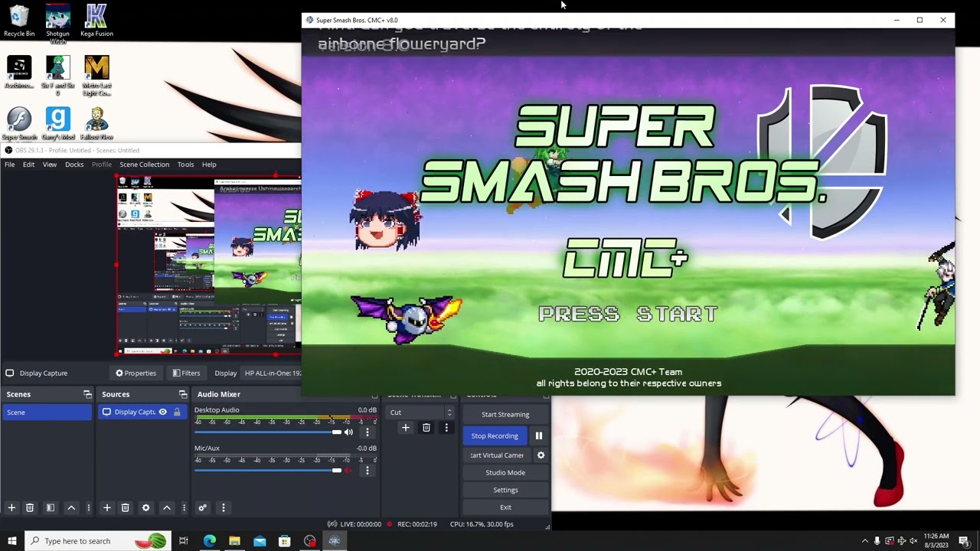This screenshot has width=980, height=551.
Task: Open source Filters button
Action: [186, 373]
